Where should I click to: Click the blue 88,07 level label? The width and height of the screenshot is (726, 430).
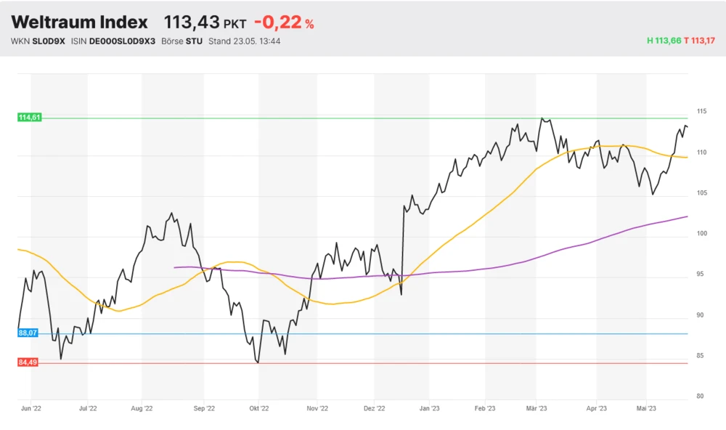tap(28, 333)
